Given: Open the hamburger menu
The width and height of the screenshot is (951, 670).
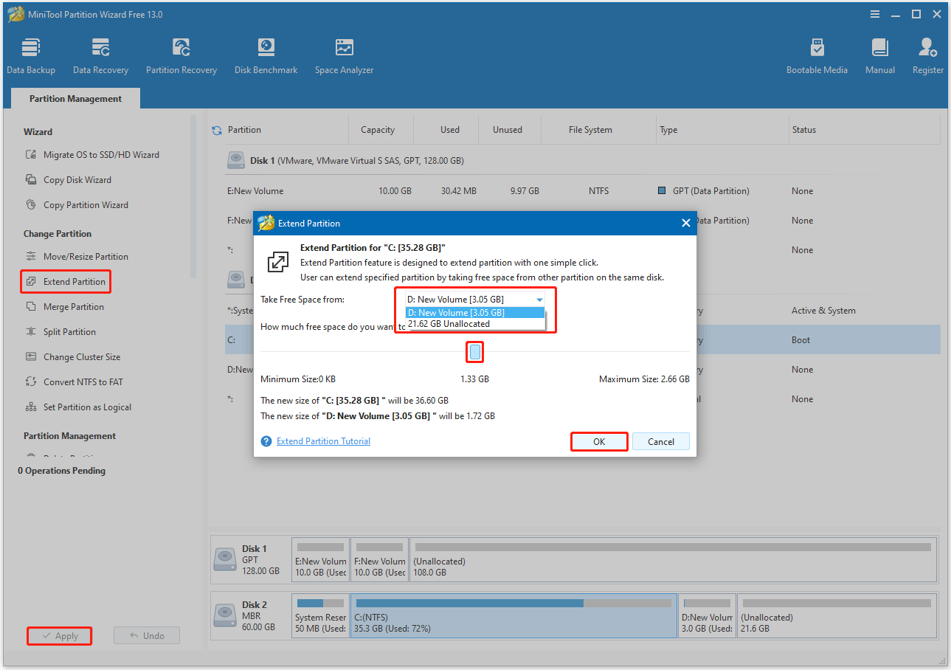Looking at the screenshot, I should [x=874, y=13].
